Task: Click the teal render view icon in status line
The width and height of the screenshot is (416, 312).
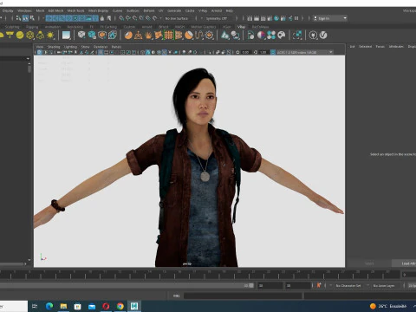Action: (276, 18)
